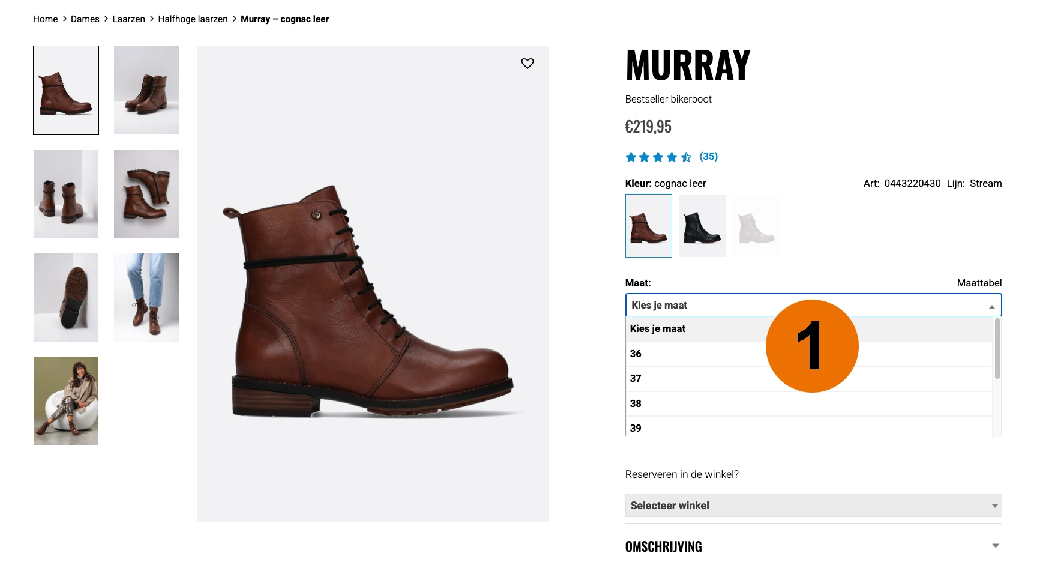Select size 36 from the list
The height and width of the screenshot is (568, 1061).
click(809, 354)
